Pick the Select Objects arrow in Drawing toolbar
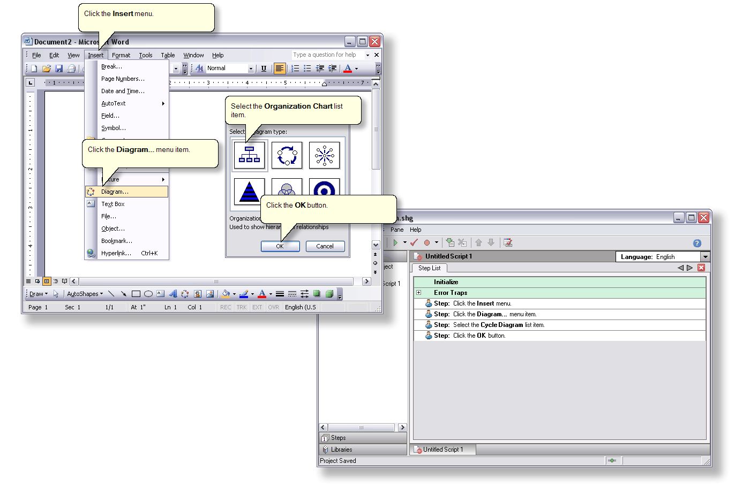735x487 pixels. pos(56,294)
